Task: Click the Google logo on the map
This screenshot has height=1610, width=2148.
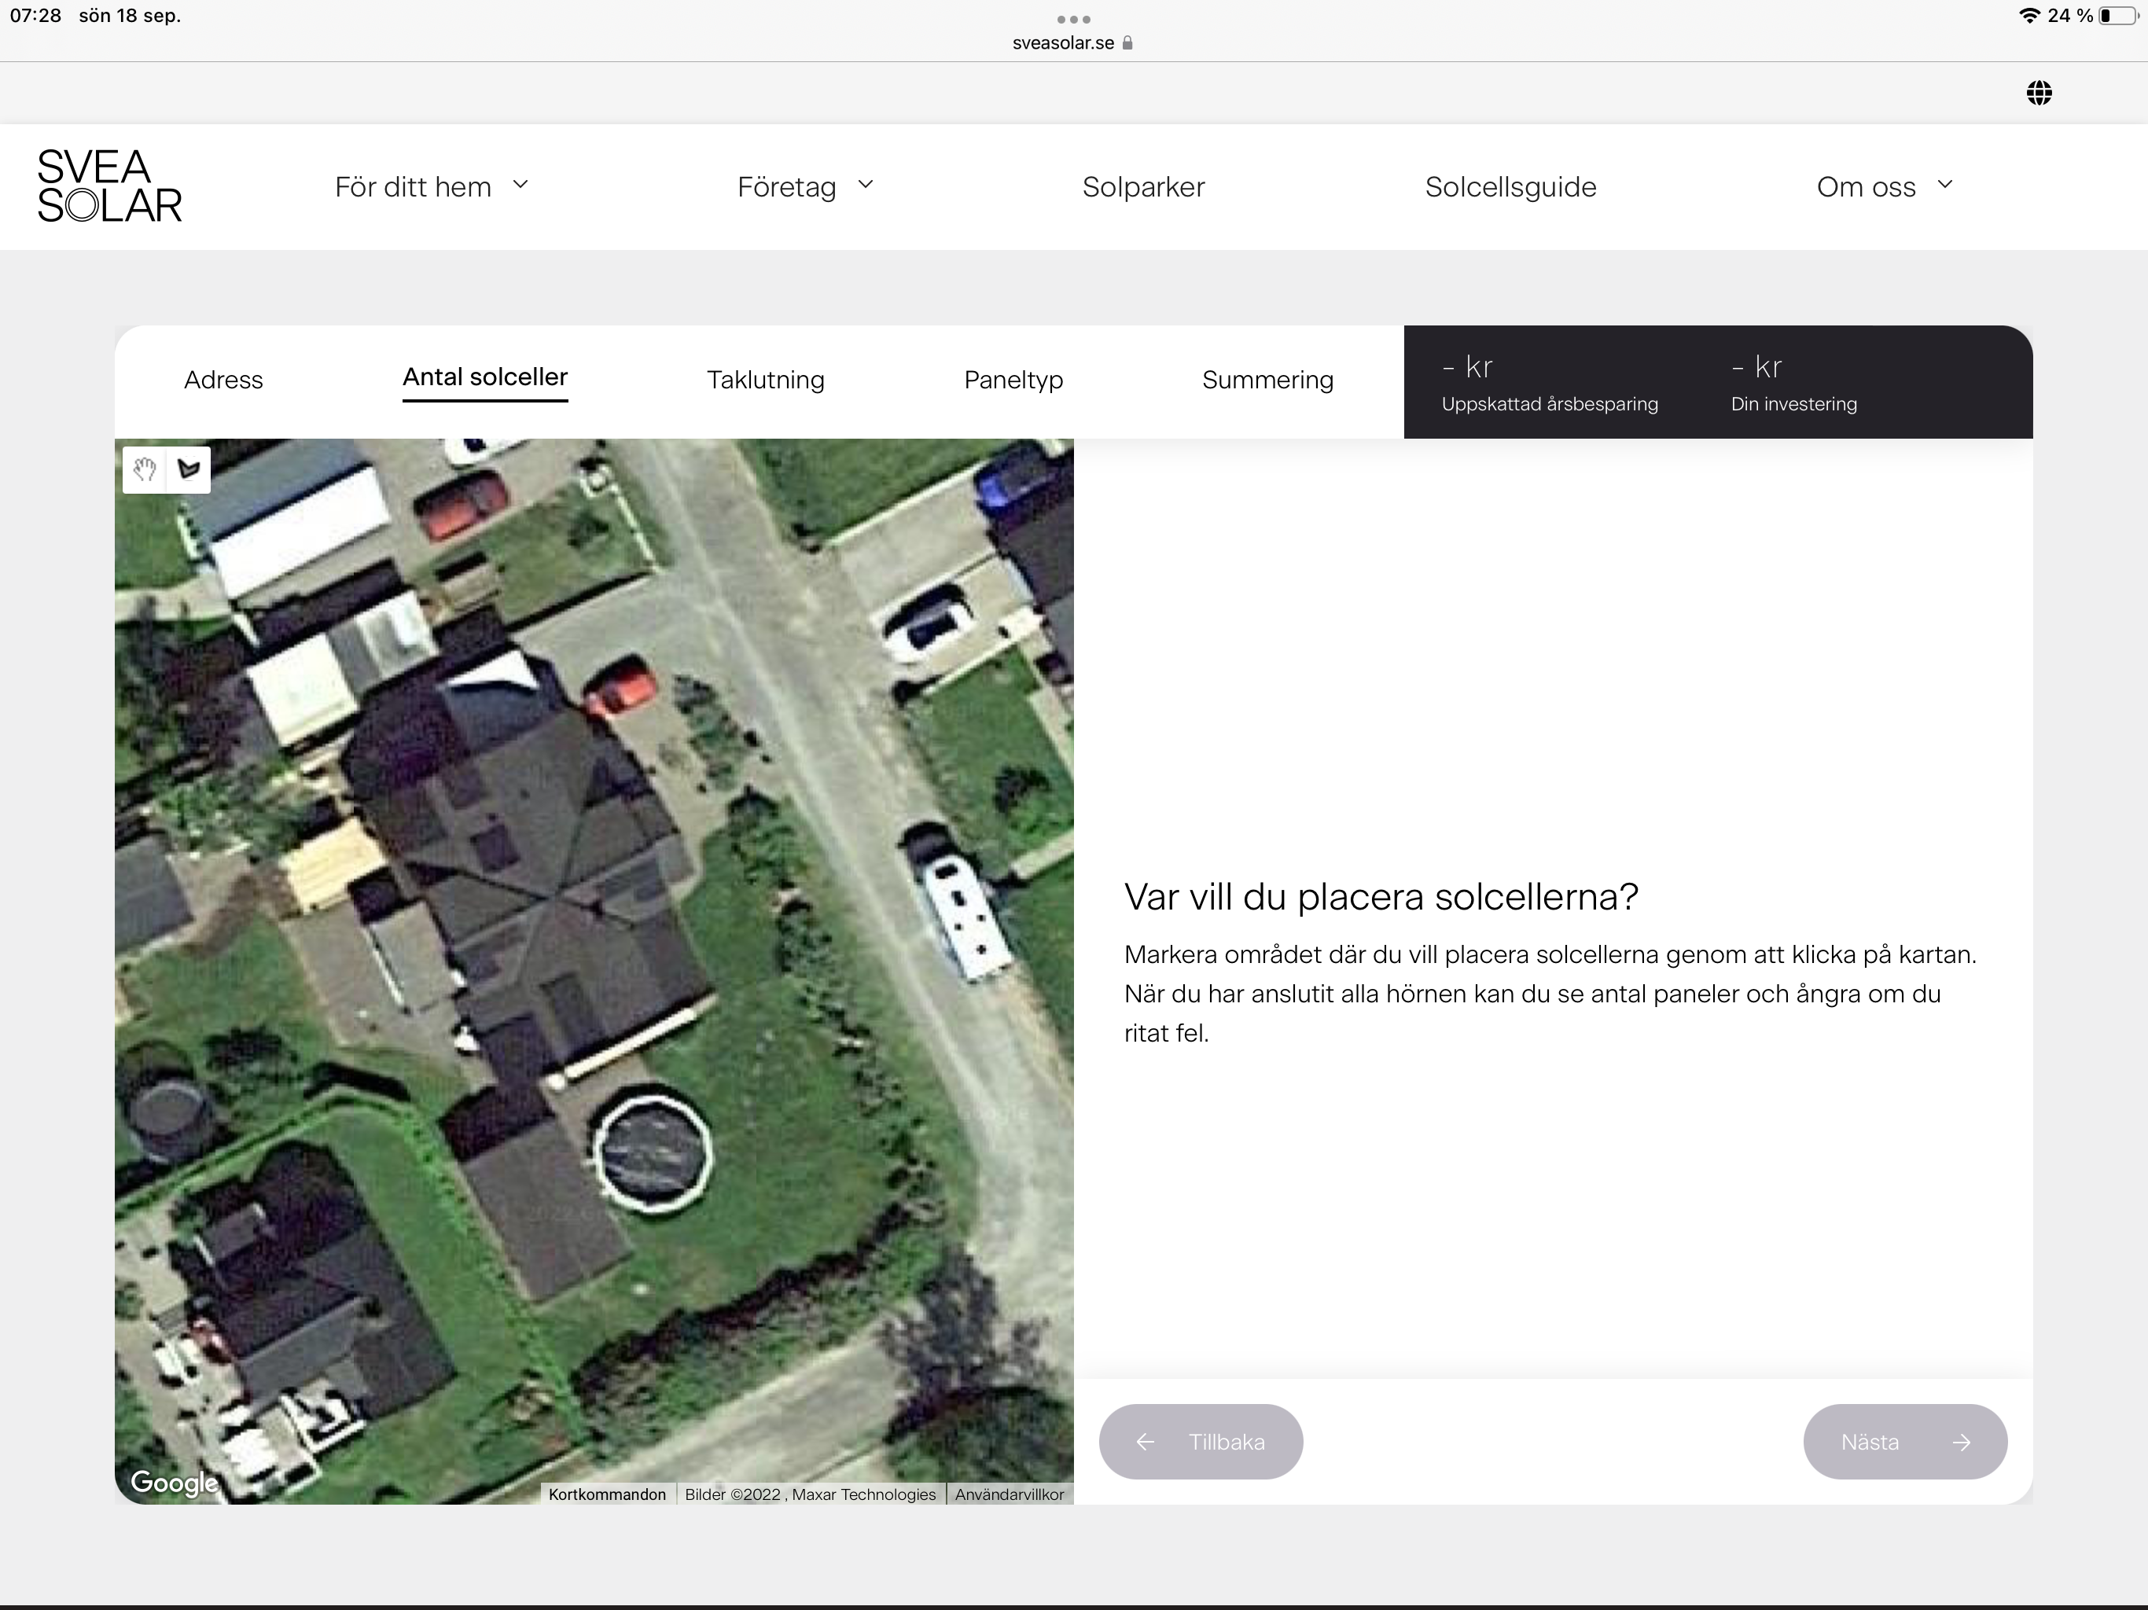Action: (175, 1482)
